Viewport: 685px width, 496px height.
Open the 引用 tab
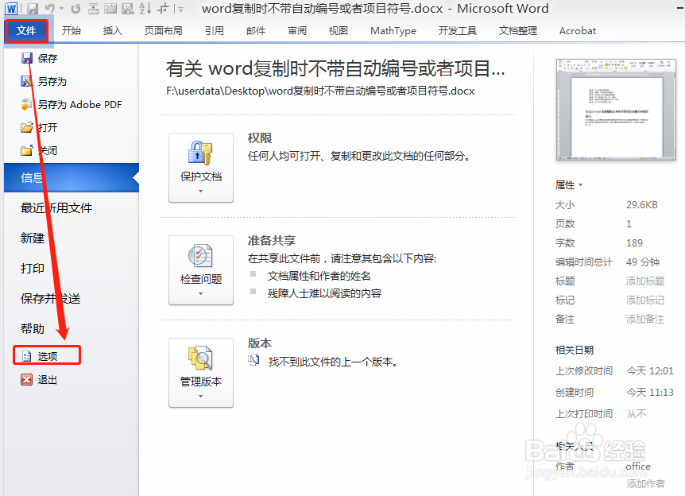(x=214, y=30)
